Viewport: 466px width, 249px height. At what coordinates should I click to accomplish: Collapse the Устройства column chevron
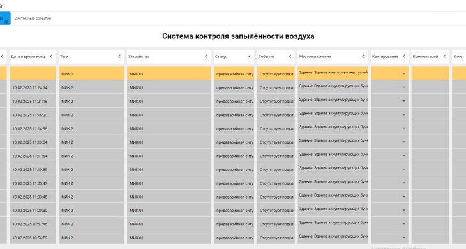[206, 56]
